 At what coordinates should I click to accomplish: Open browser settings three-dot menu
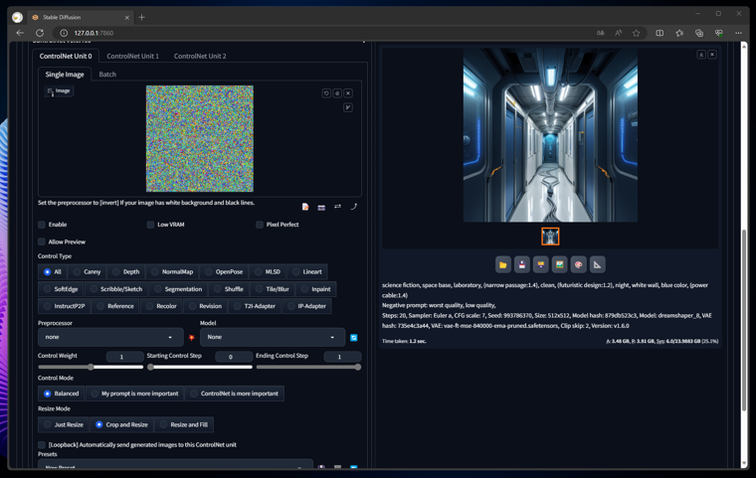[739, 33]
